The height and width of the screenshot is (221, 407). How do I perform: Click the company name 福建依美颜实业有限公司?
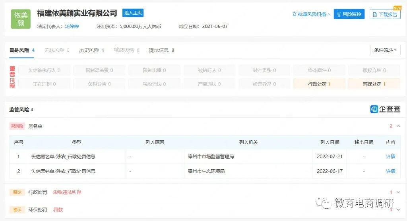coord(77,13)
